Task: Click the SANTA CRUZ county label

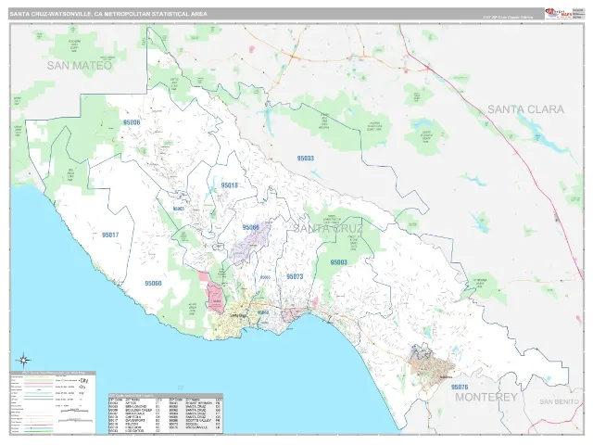Action: click(328, 229)
